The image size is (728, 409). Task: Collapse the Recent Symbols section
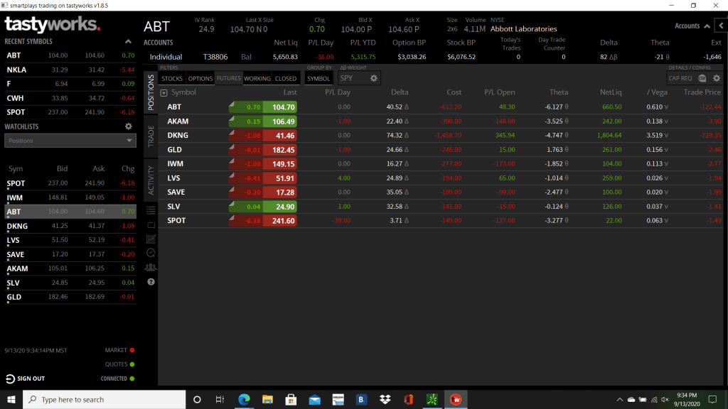point(129,42)
